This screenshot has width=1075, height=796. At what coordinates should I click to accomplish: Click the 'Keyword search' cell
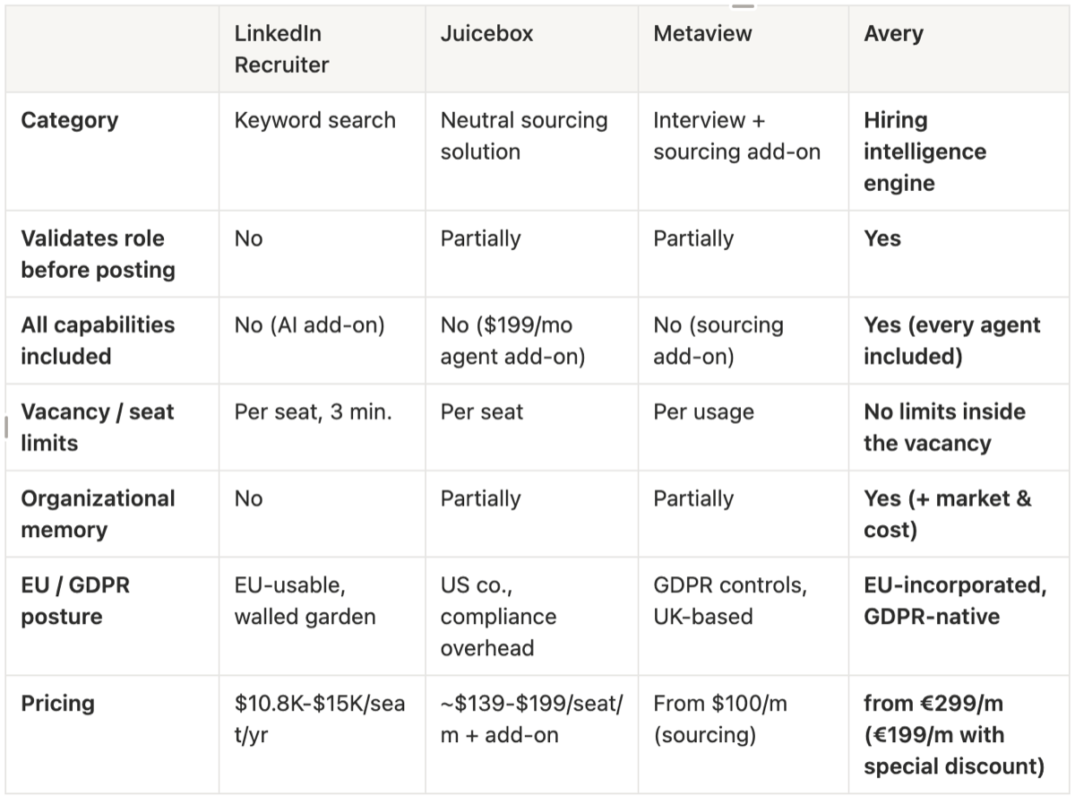[322, 151]
